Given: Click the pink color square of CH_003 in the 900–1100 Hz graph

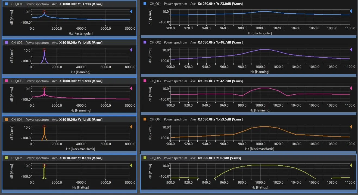Looking at the screenshot, I should 145,81.
